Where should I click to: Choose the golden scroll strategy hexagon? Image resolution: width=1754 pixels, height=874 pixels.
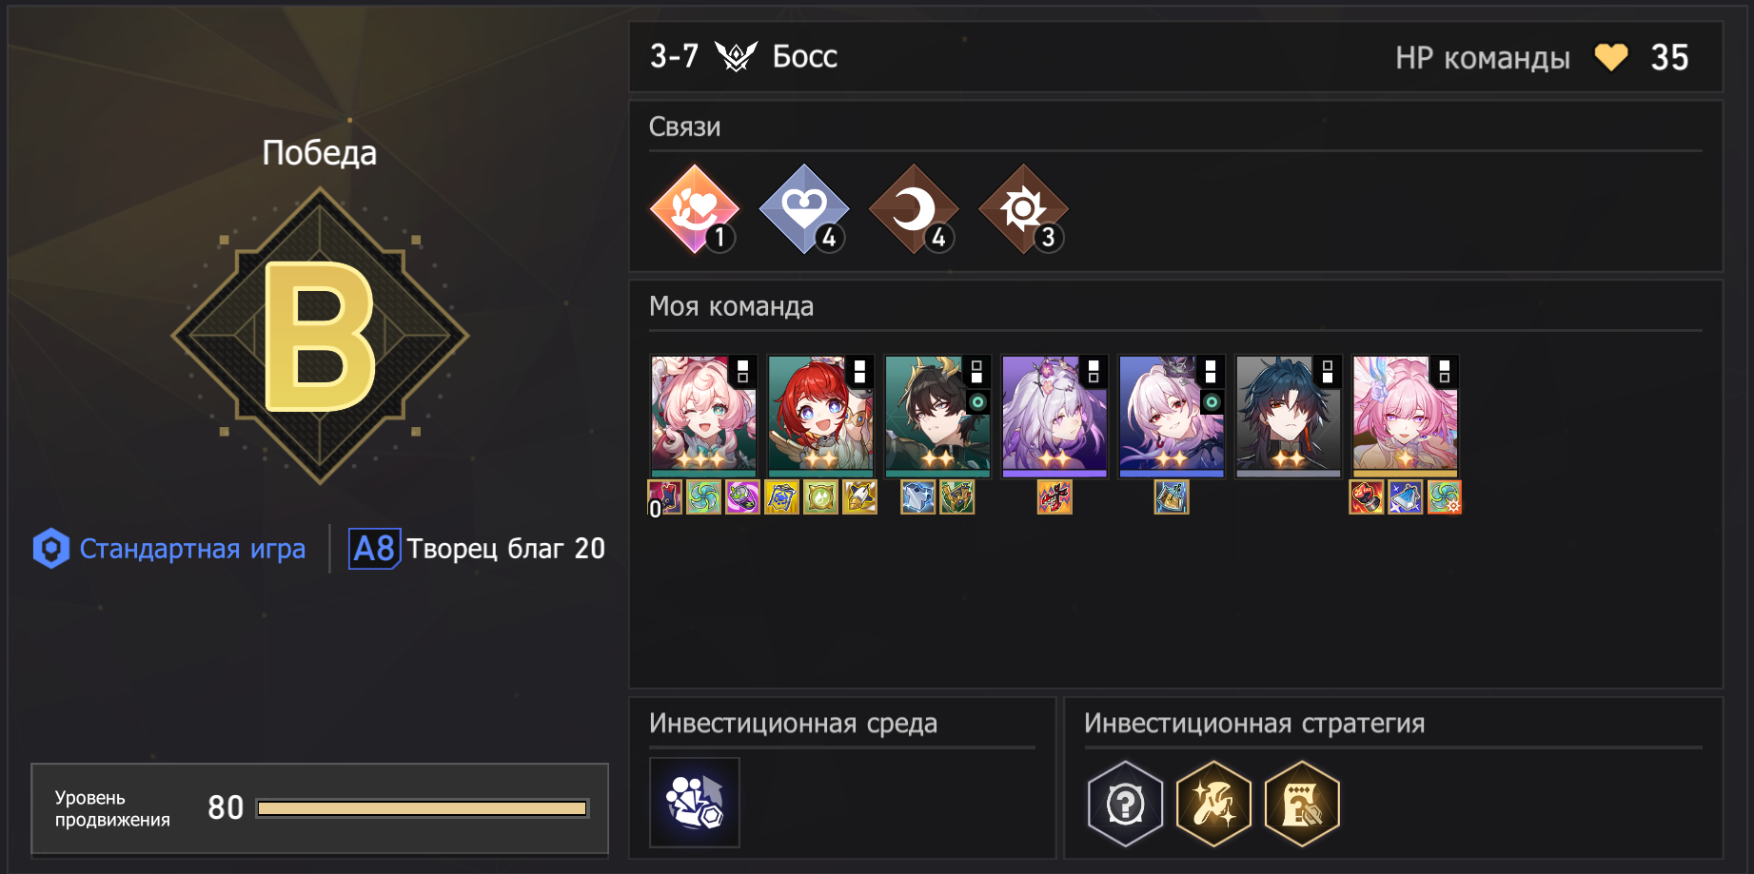(1302, 804)
